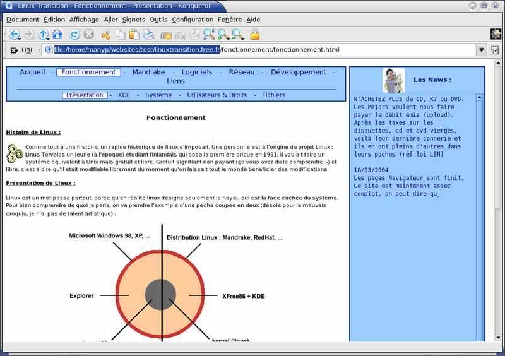The width and height of the screenshot is (505, 356).
Task: Click the Cut scissors icon
Action: pos(105,35)
